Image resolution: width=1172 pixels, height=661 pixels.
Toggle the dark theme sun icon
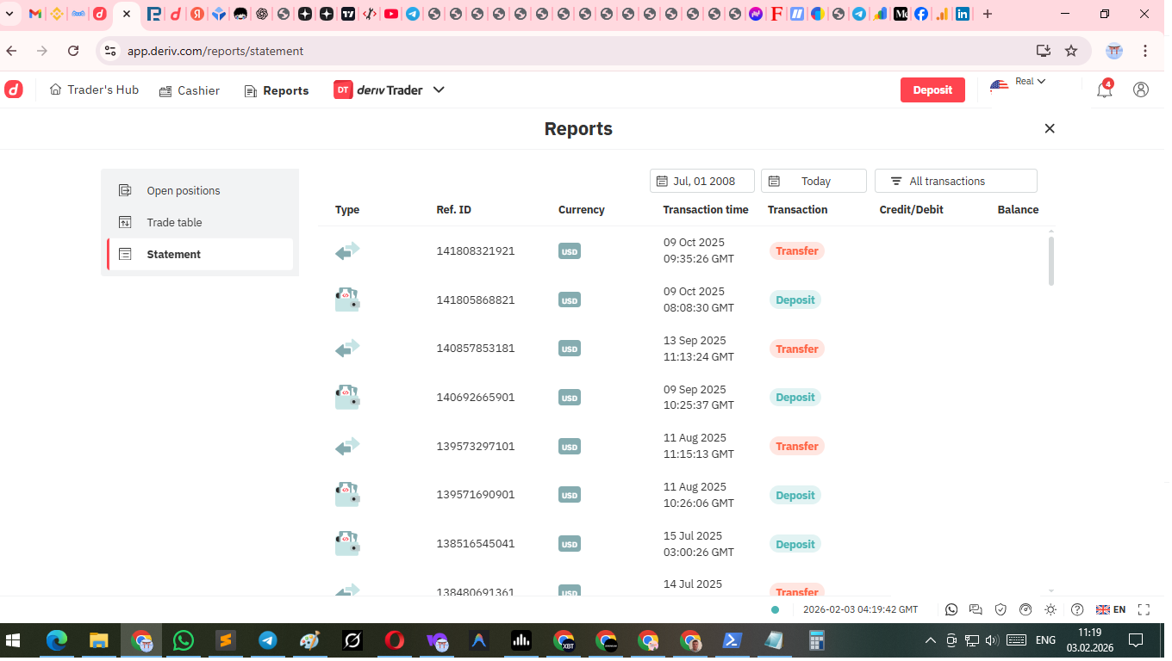point(1050,609)
